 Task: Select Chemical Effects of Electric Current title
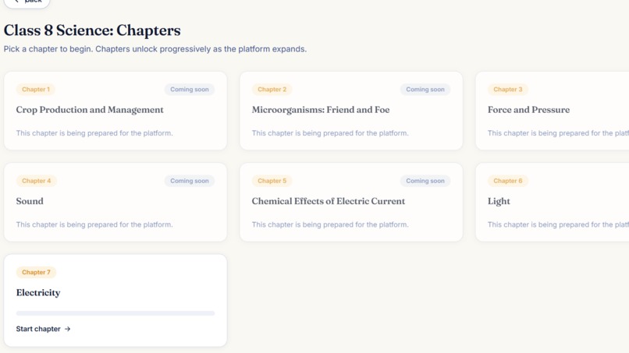pos(329,201)
